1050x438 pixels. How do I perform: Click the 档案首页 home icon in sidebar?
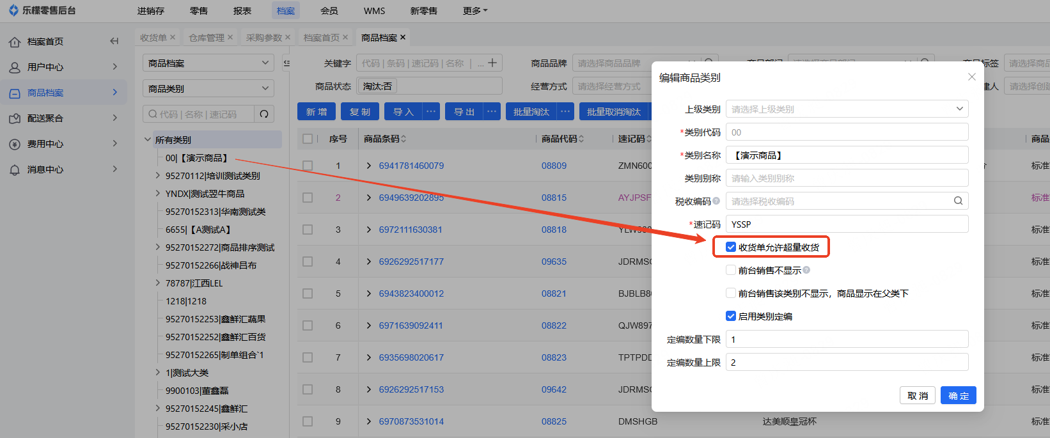pos(15,42)
